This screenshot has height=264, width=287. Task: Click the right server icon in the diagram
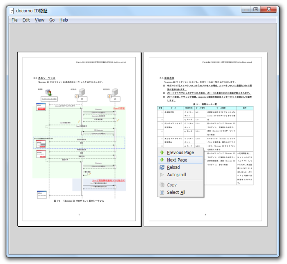click(x=115, y=92)
